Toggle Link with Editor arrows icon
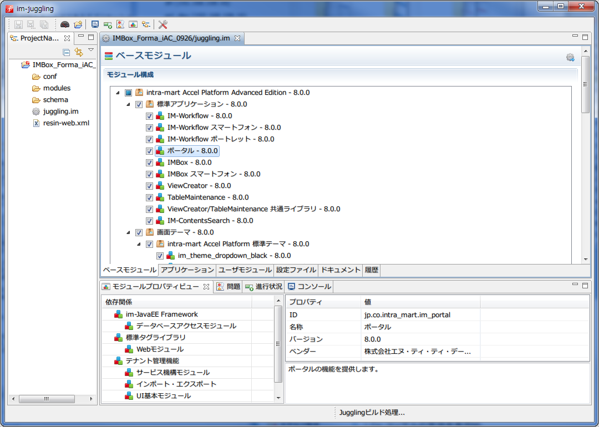 (79, 52)
